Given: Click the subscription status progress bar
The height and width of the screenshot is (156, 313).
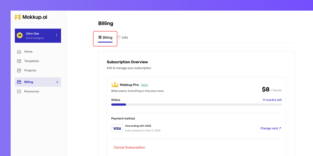Looking at the screenshot, I should 197,105.
